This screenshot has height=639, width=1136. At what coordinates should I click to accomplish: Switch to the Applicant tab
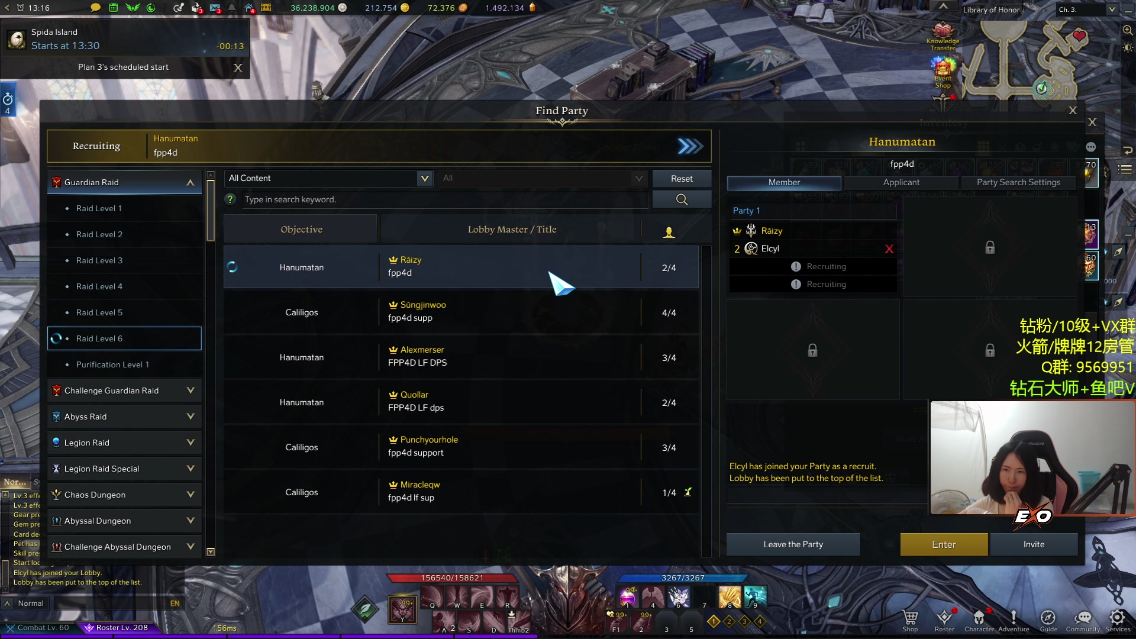click(x=901, y=182)
